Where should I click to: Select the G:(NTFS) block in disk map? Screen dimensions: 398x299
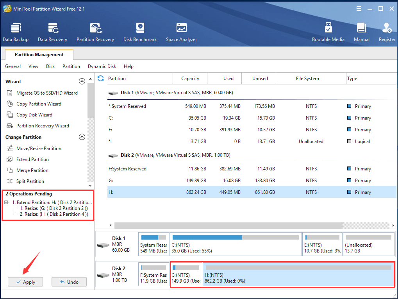[x=186, y=274]
